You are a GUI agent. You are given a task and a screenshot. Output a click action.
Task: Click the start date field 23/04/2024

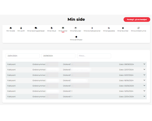tap(23, 56)
